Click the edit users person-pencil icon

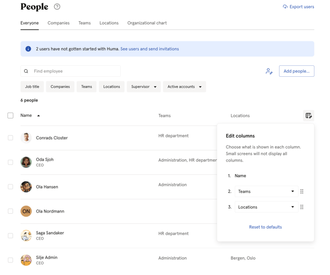pyautogui.click(x=269, y=71)
